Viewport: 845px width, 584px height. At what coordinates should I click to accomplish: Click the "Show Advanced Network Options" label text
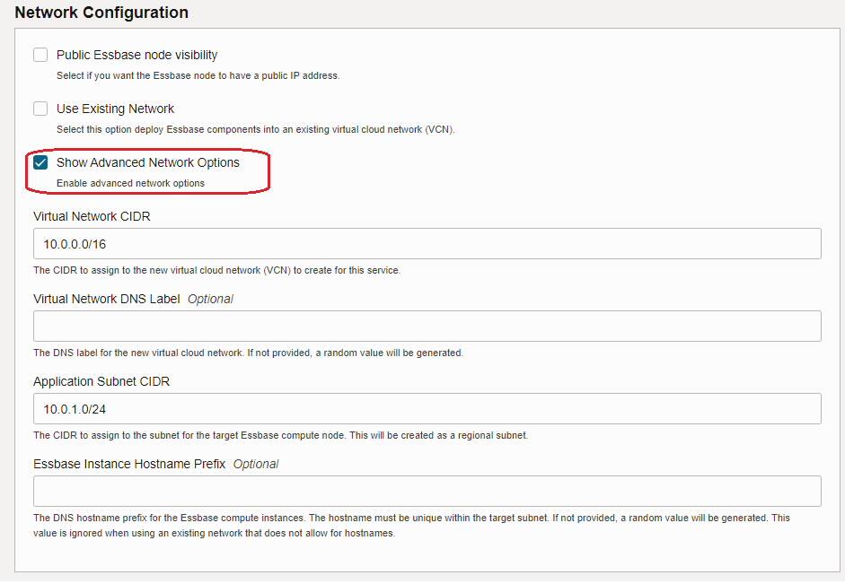click(x=148, y=162)
